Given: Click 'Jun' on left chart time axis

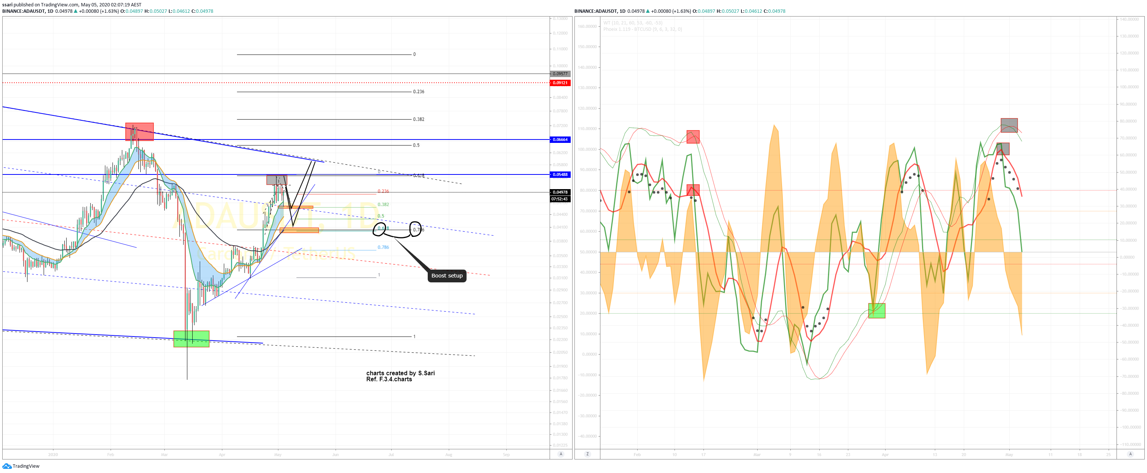Looking at the screenshot, I should (335, 455).
